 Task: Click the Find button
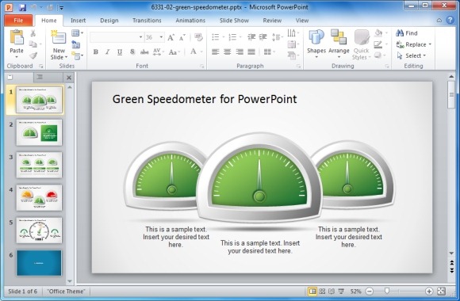(x=407, y=33)
